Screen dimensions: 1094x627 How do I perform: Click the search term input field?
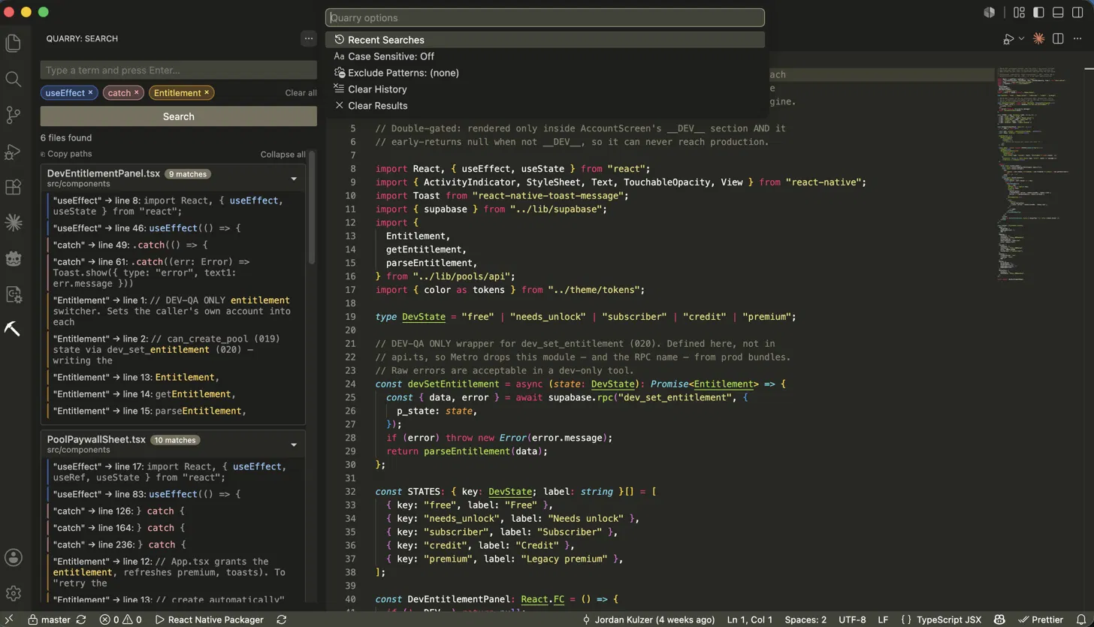[179, 70]
